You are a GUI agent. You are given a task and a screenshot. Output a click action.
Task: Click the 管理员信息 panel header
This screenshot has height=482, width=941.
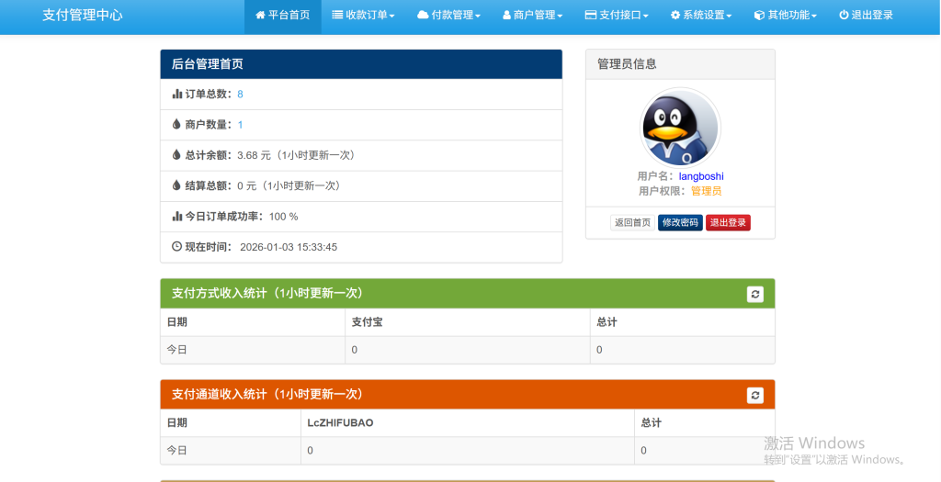pyautogui.click(x=680, y=64)
